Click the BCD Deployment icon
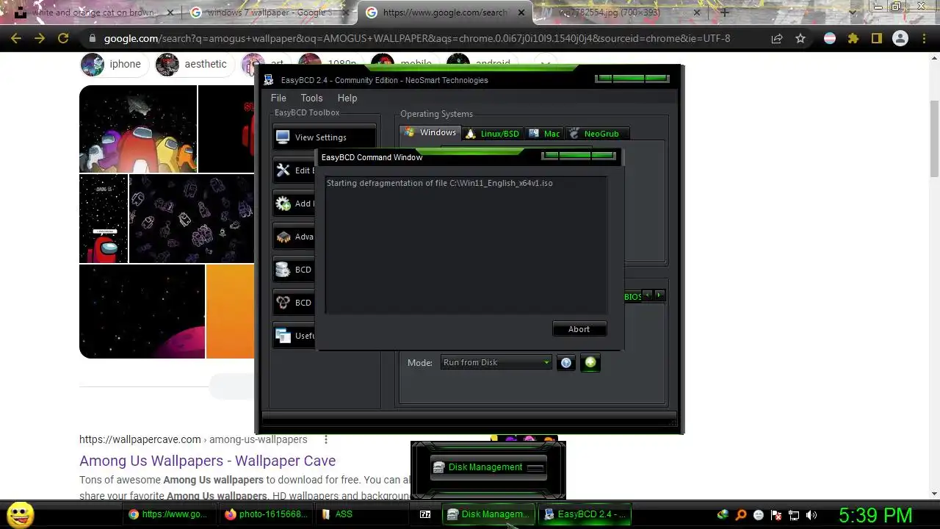940x529 pixels. click(x=283, y=303)
